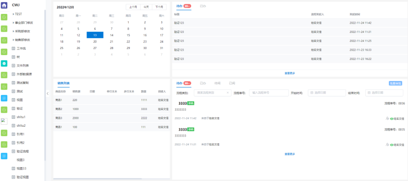
Task: Click the green eye icon for process 0036
Action: [392, 118]
